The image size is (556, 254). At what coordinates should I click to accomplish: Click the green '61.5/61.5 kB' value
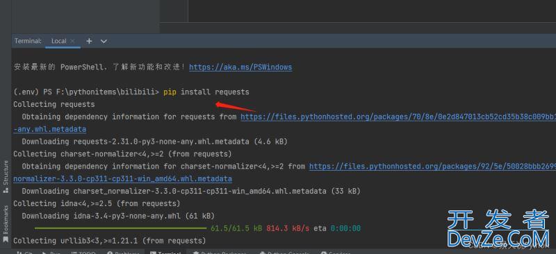tap(236, 228)
